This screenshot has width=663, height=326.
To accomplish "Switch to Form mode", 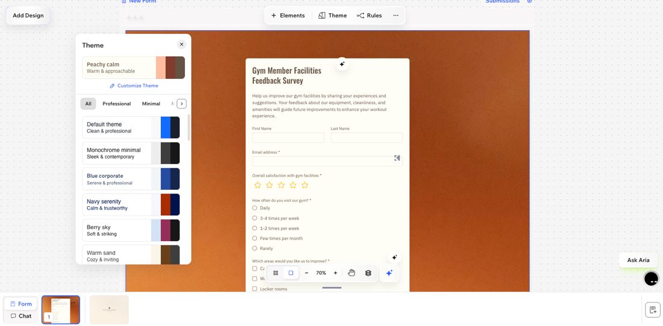I will tap(20, 304).
